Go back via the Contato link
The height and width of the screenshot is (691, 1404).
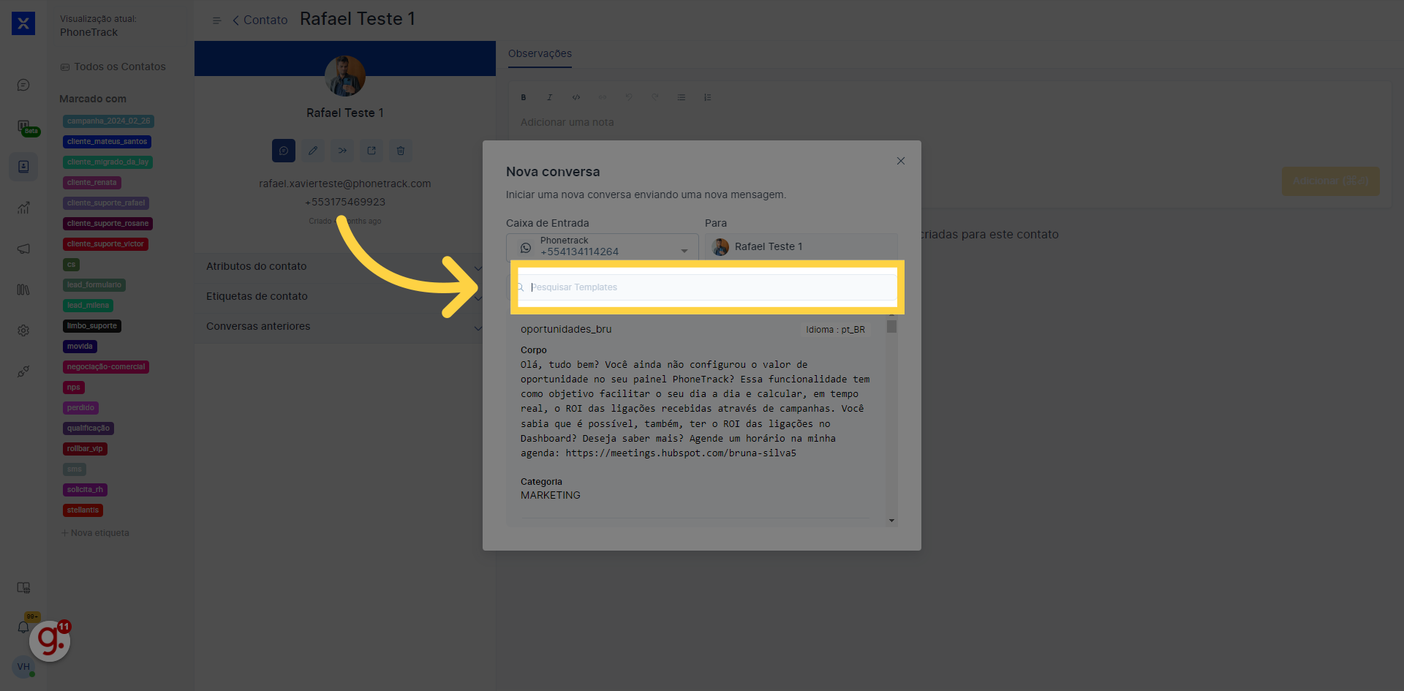(x=260, y=20)
